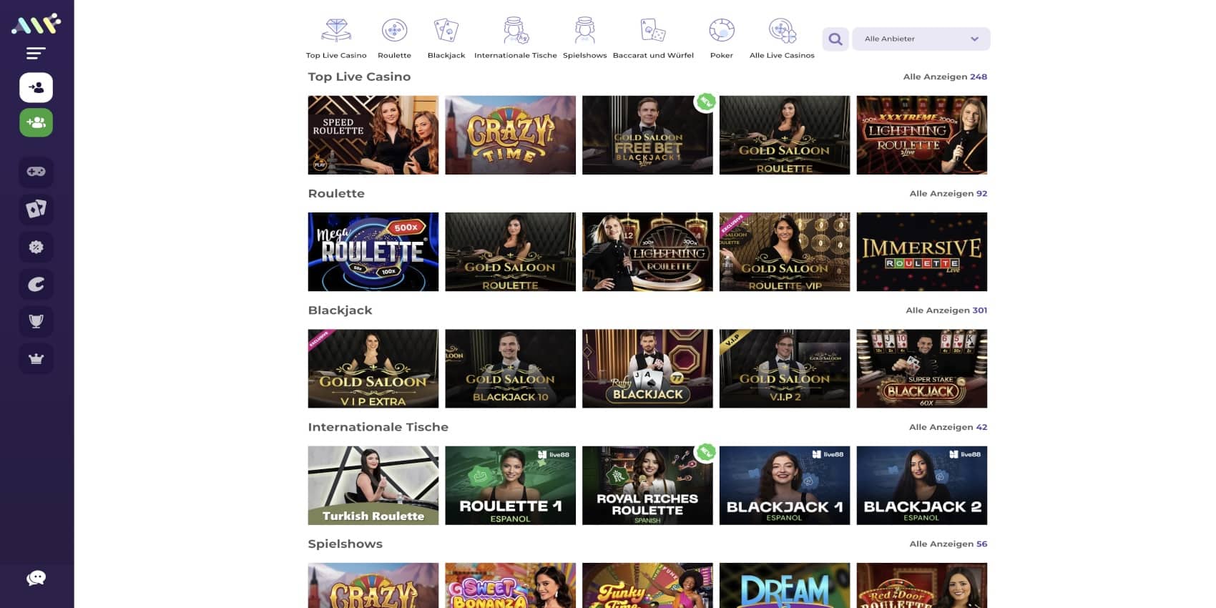Click the search magnifier icon
Image resolution: width=1216 pixels, height=608 pixels.
[835, 39]
